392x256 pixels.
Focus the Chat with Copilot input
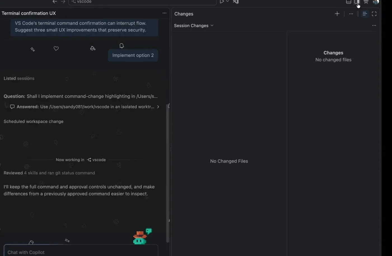81,251
